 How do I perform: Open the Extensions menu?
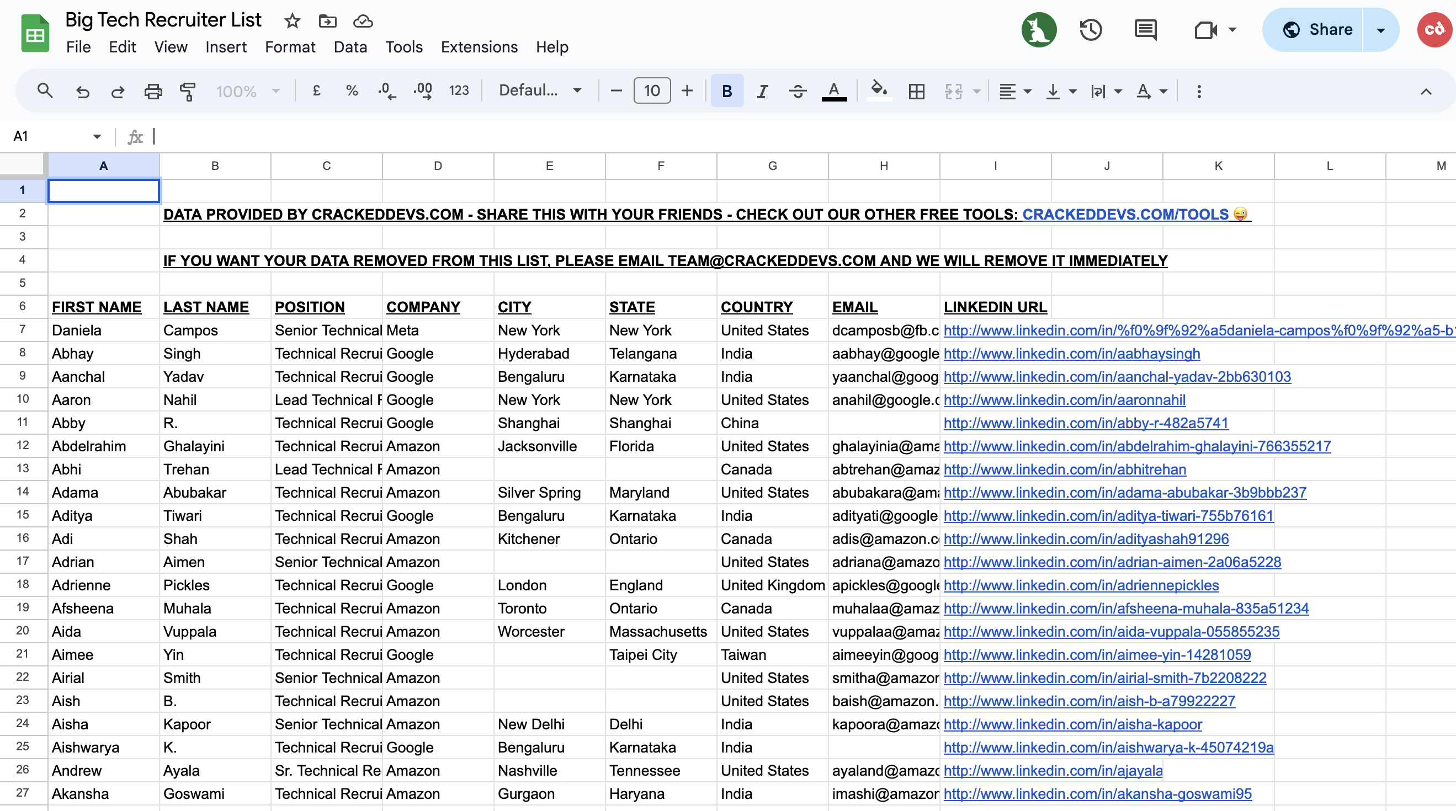click(479, 47)
